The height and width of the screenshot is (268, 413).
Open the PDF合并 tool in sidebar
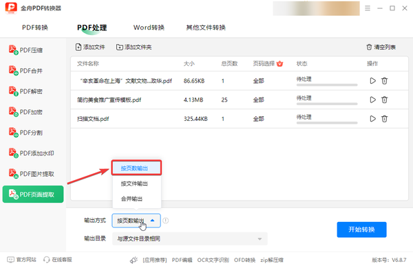26,71
